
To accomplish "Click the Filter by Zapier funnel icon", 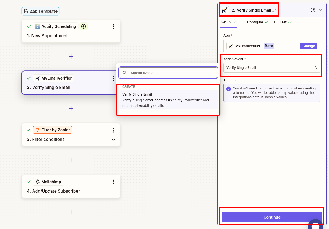I will pyautogui.click(x=37, y=130).
